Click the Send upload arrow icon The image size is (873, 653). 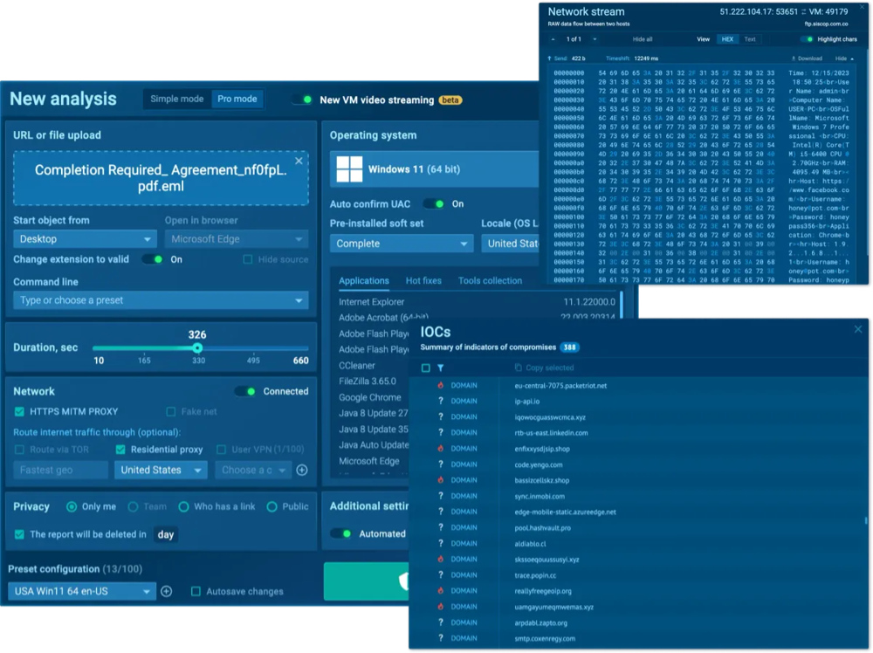tap(549, 58)
